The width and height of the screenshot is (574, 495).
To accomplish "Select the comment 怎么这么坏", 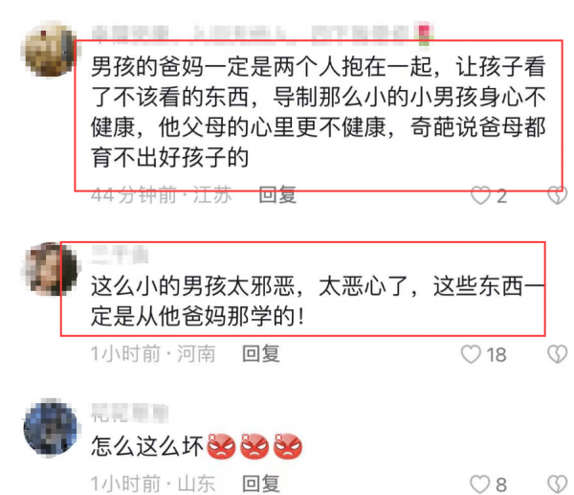I will pos(146,446).
